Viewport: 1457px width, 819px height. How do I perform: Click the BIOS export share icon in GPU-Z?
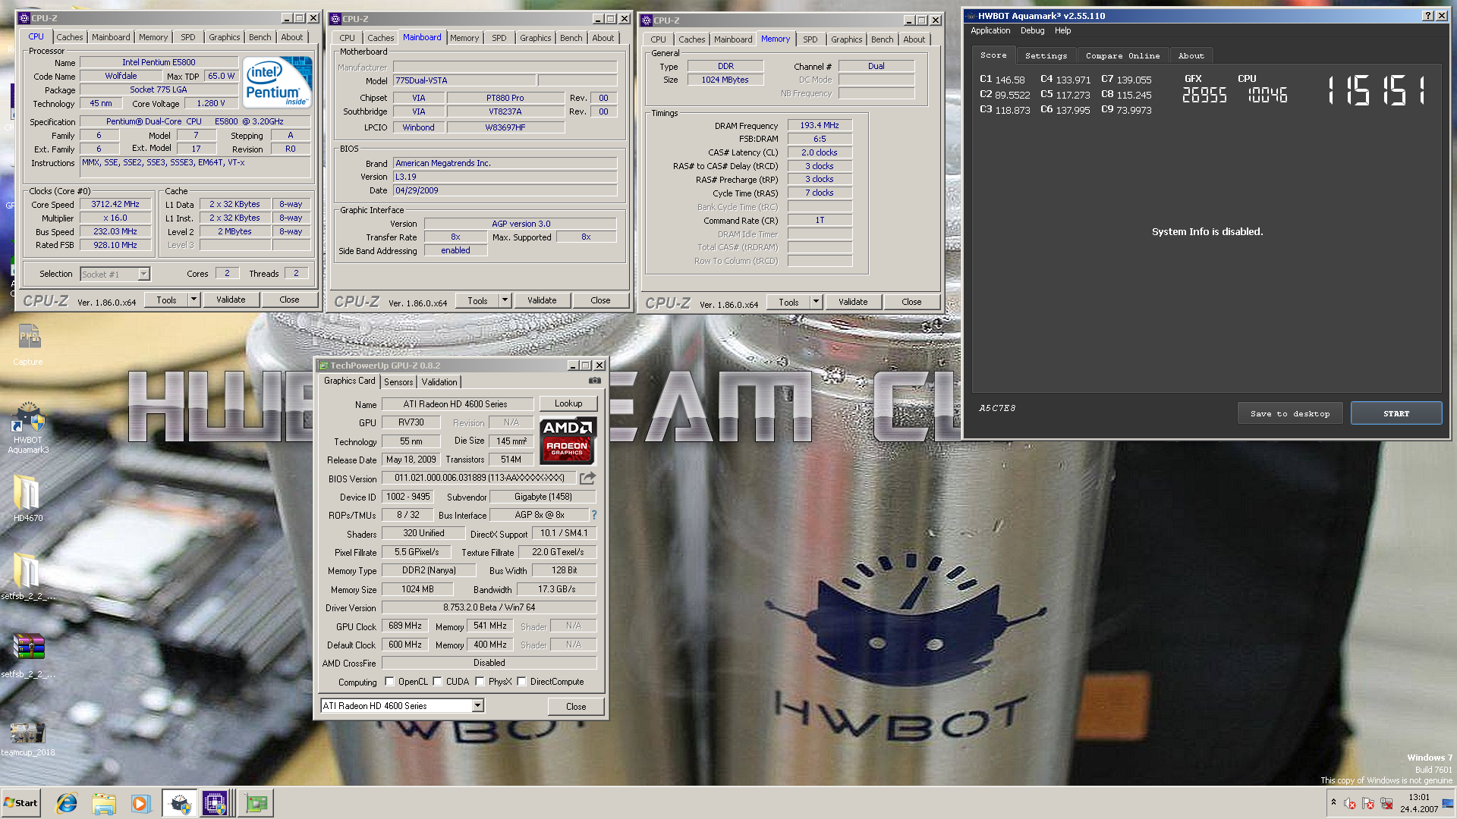tap(587, 478)
